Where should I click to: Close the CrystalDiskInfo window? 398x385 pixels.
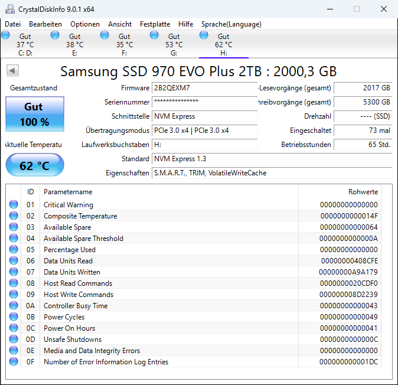384,9
